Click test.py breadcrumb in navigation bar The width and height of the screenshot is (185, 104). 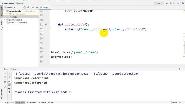[20, 3]
